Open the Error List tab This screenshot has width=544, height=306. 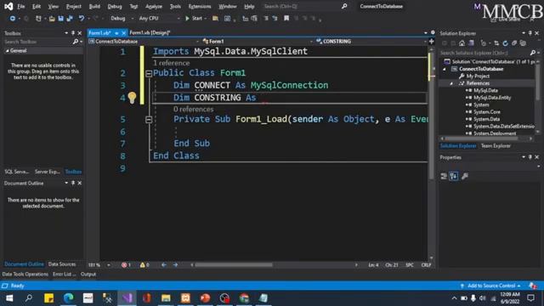pyautogui.click(x=65, y=274)
